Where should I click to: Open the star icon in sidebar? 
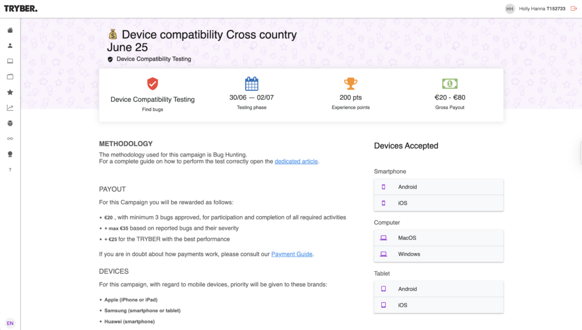[10, 92]
